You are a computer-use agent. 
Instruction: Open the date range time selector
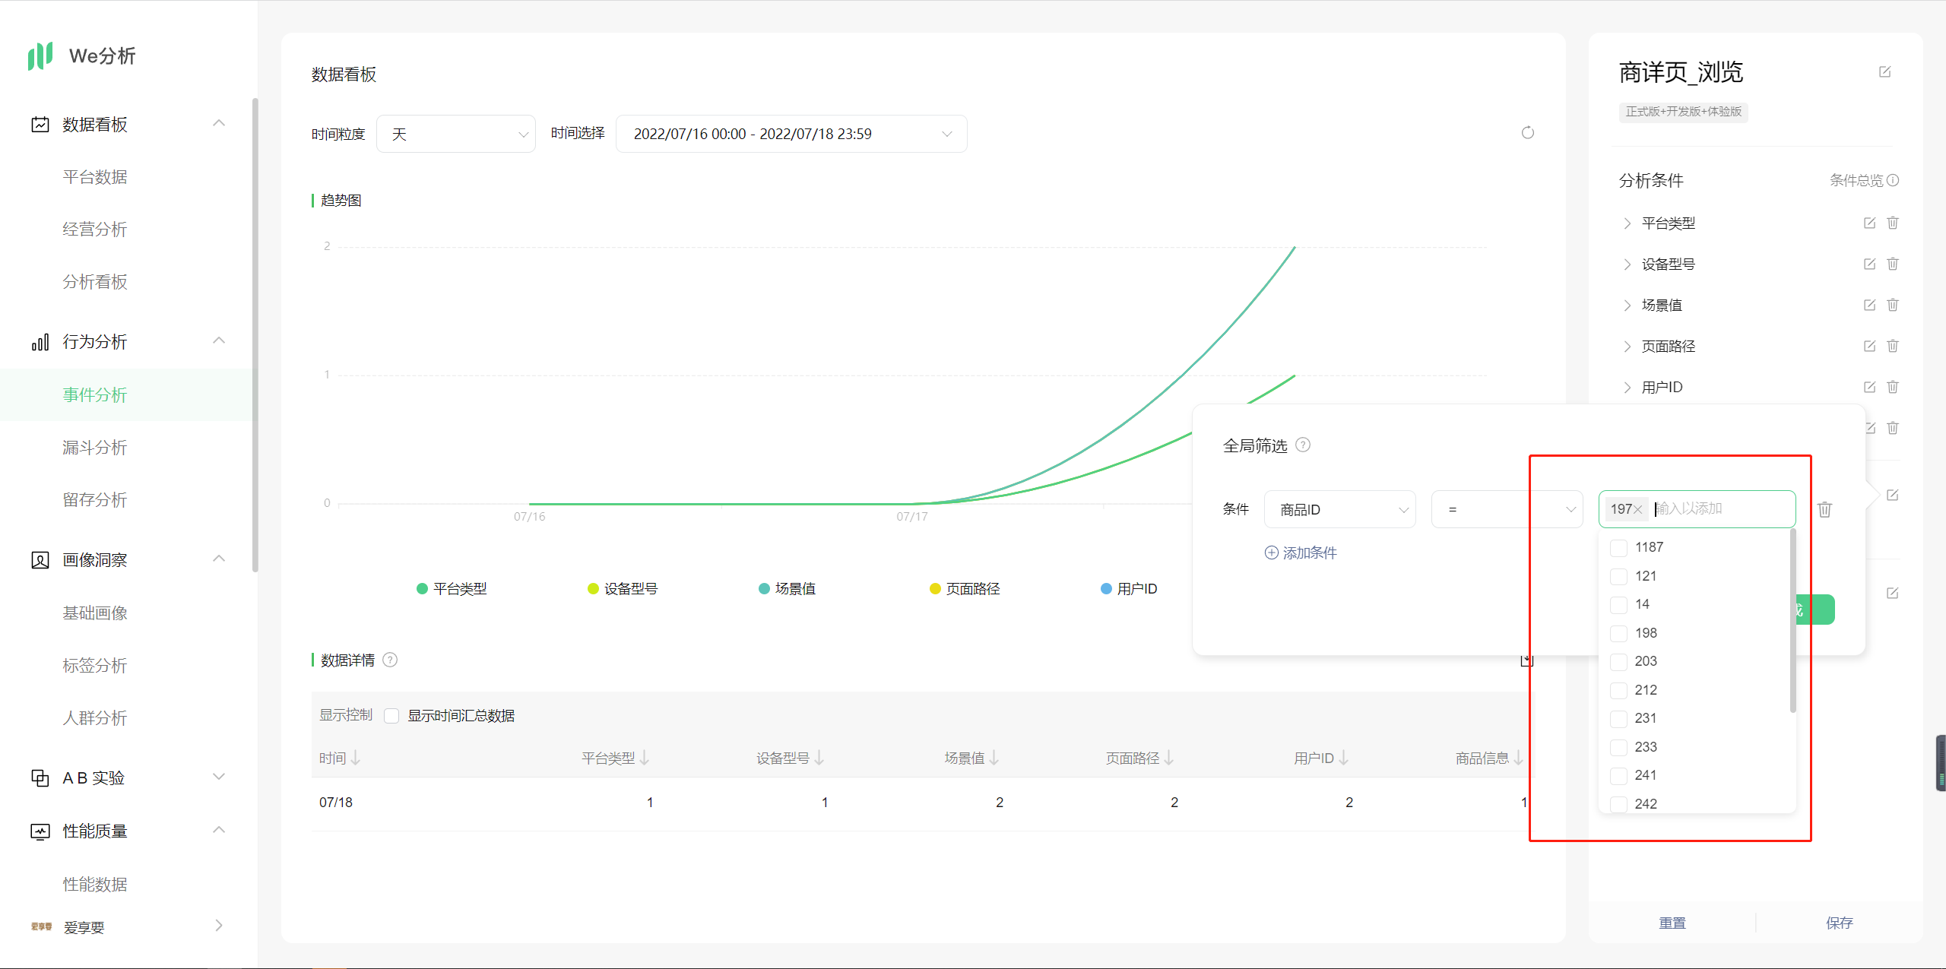point(791,134)
